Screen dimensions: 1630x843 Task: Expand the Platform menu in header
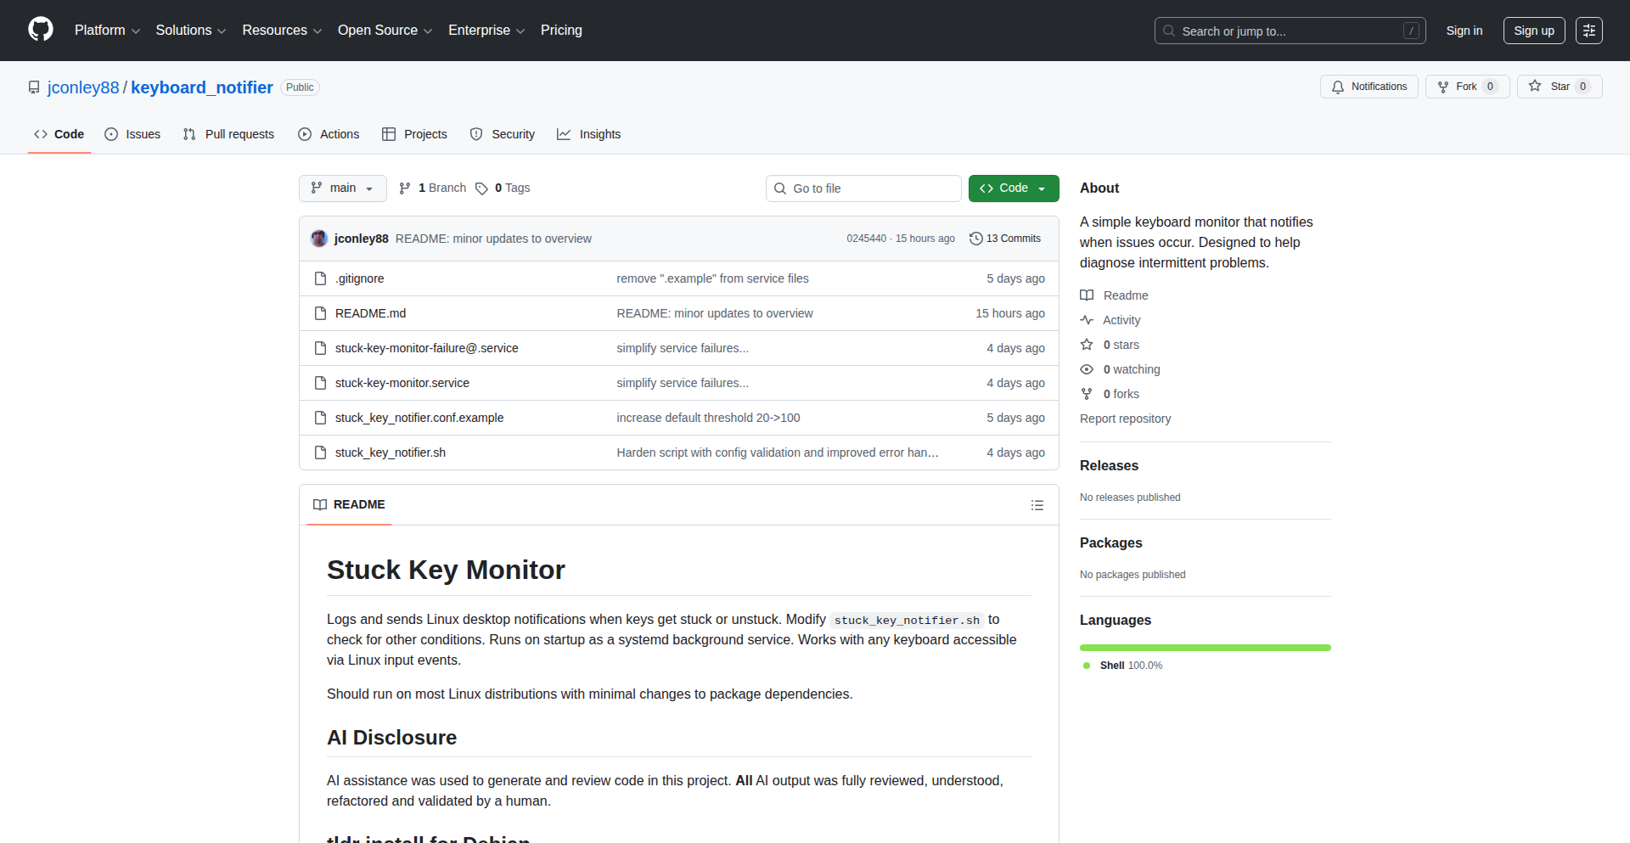tap(107, 31)
